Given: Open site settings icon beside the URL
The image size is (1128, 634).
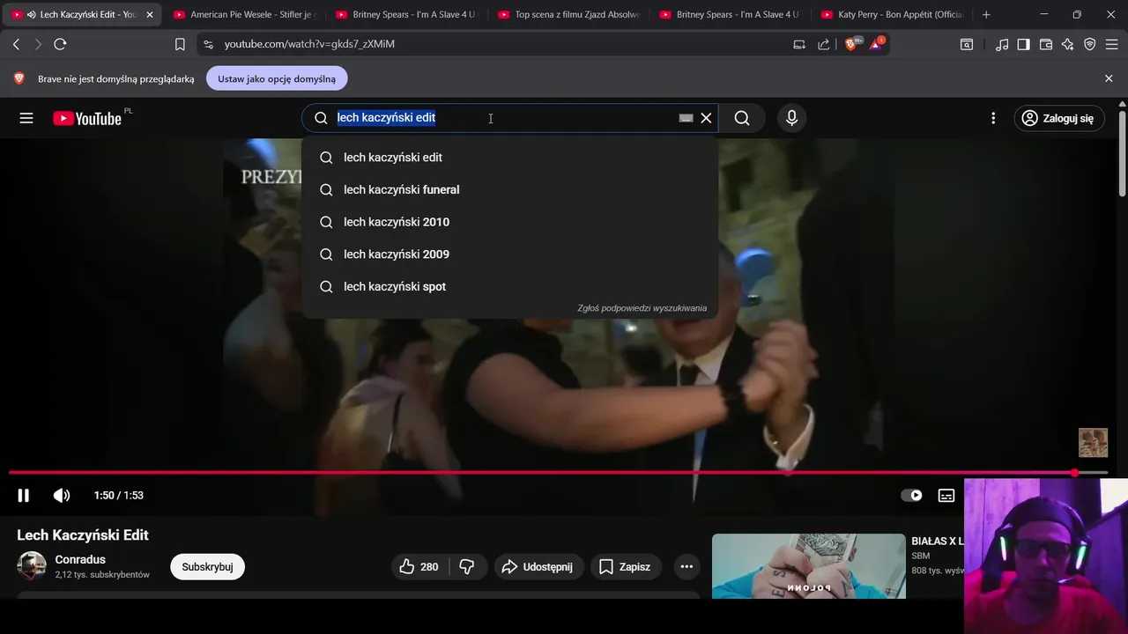Looking at the screenshot, I should click(x=207, y=44).
